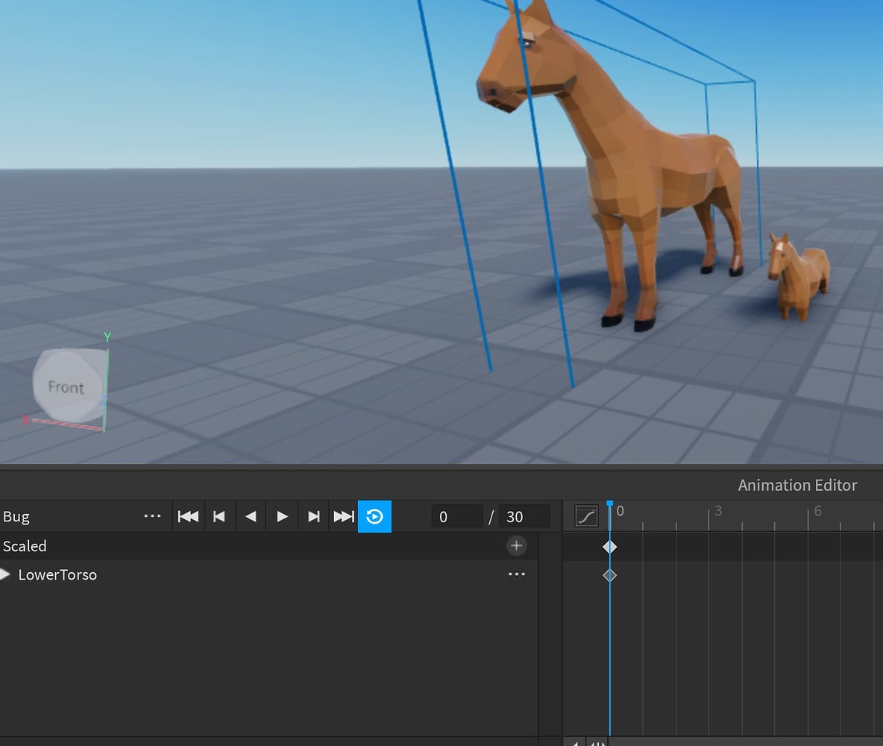The image size is (883, 746).
Task: Open the options menu next to Bug
Action: click(x=152, y=515)
